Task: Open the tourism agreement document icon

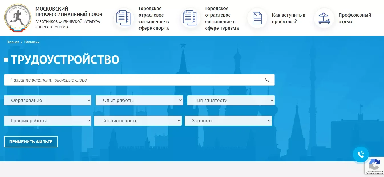Action: click(x=190, y=18)
